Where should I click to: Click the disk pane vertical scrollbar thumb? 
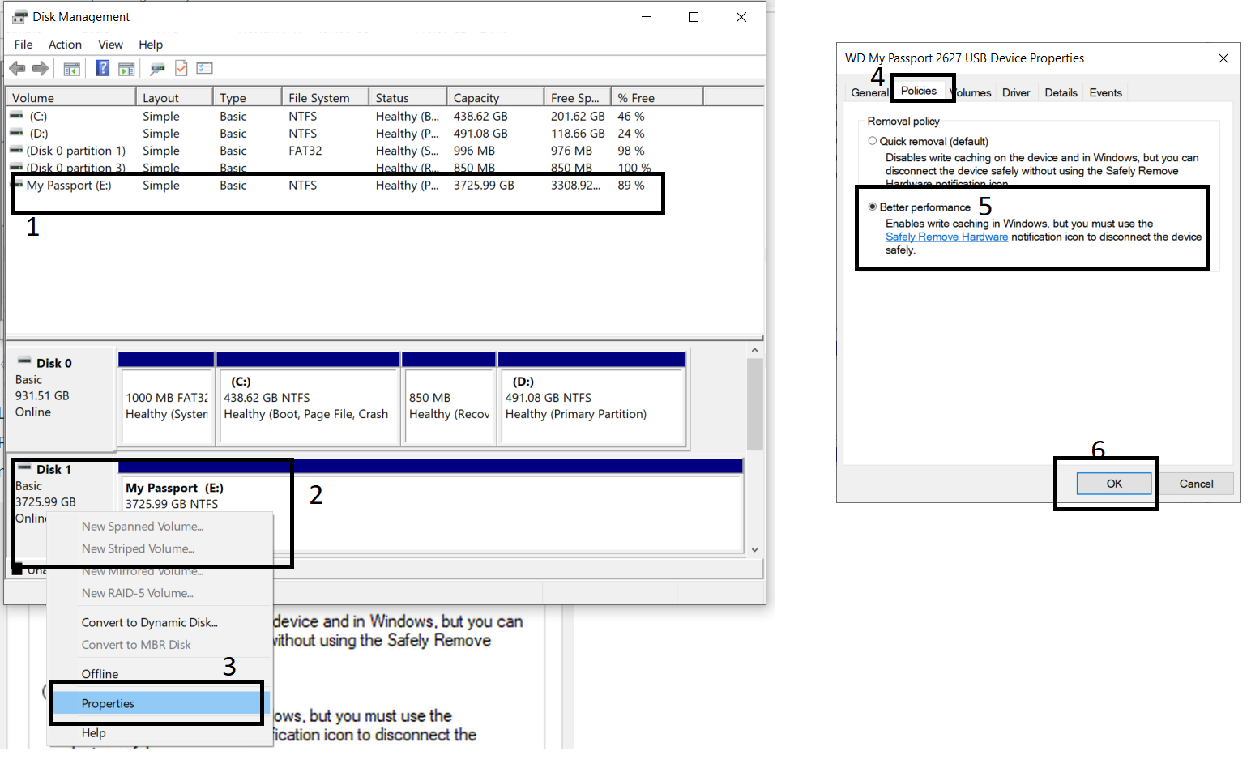754,404
